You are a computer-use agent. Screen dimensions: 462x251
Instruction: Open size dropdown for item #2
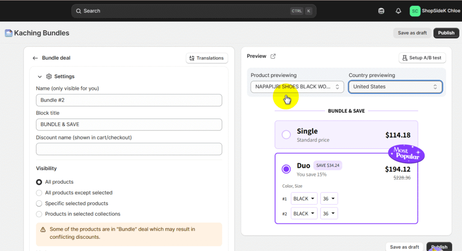coord(329,214)
